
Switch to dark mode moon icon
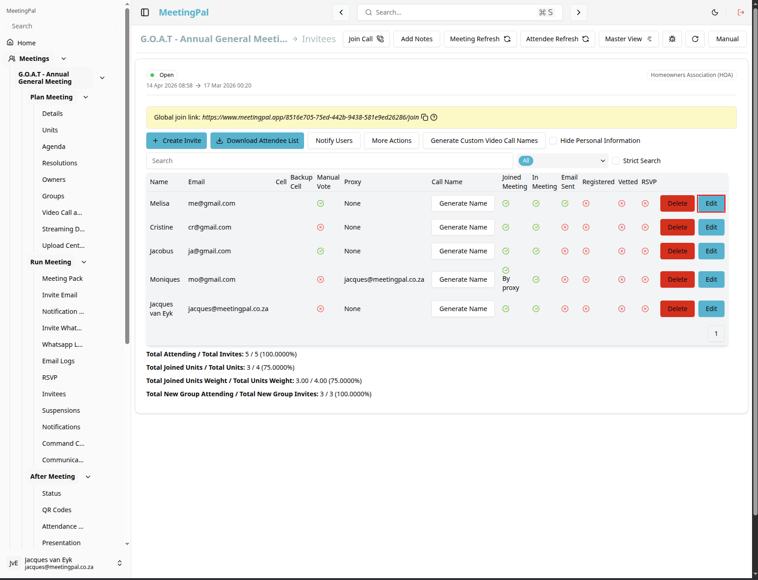[x=715, y=12]
